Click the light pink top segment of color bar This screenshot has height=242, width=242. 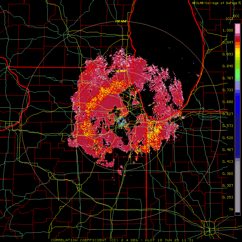pyautogui.click(x=237, y=29)
